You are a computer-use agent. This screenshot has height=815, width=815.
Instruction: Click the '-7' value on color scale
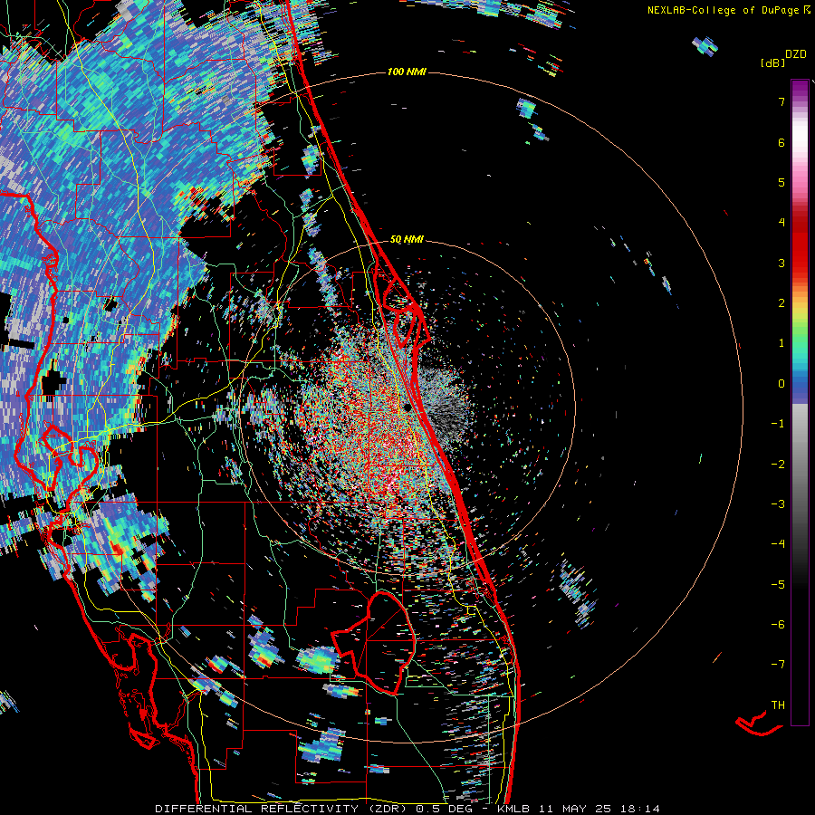pyautogui.click(x=778, y=665)
